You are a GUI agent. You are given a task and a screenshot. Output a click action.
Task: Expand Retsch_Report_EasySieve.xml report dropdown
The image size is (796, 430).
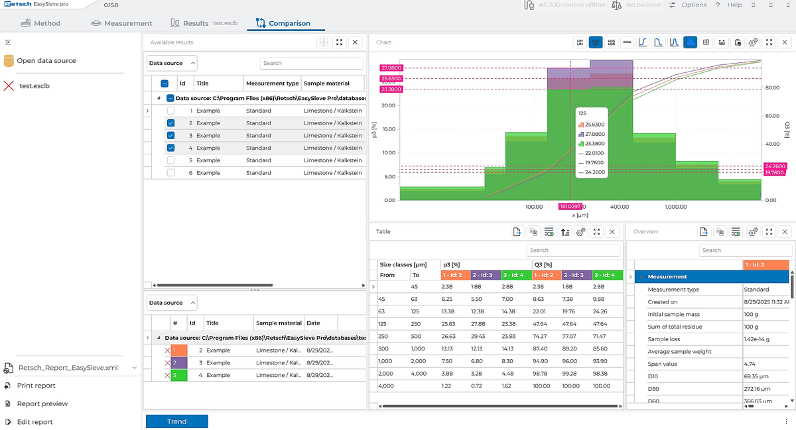135,368
